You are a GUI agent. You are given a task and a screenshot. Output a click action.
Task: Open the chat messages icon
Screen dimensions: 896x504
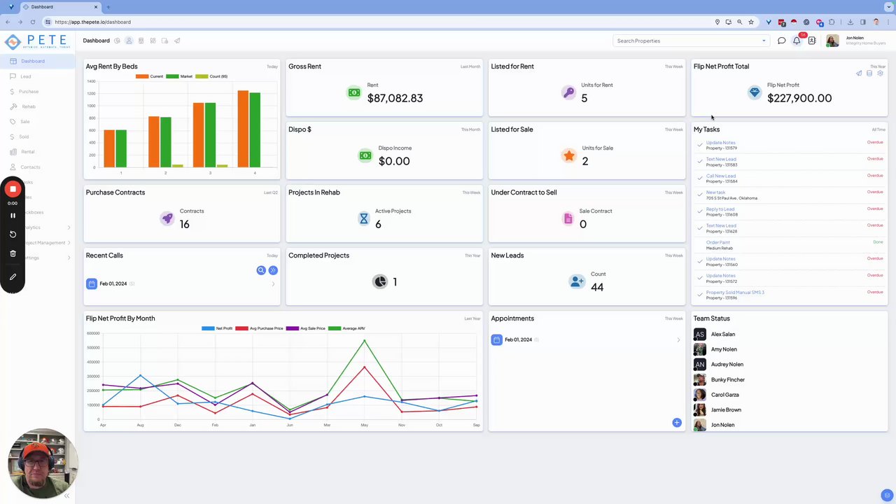click(781, 41)
